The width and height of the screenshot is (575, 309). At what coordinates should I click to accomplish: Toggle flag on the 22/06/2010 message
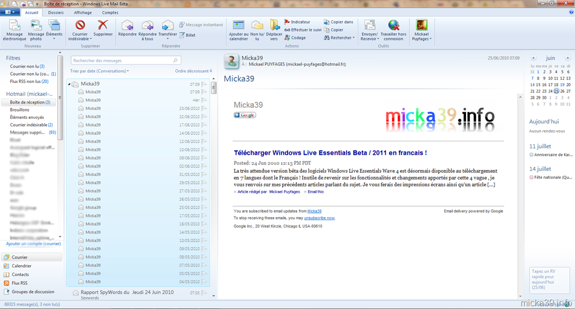[x=204, y=117]
